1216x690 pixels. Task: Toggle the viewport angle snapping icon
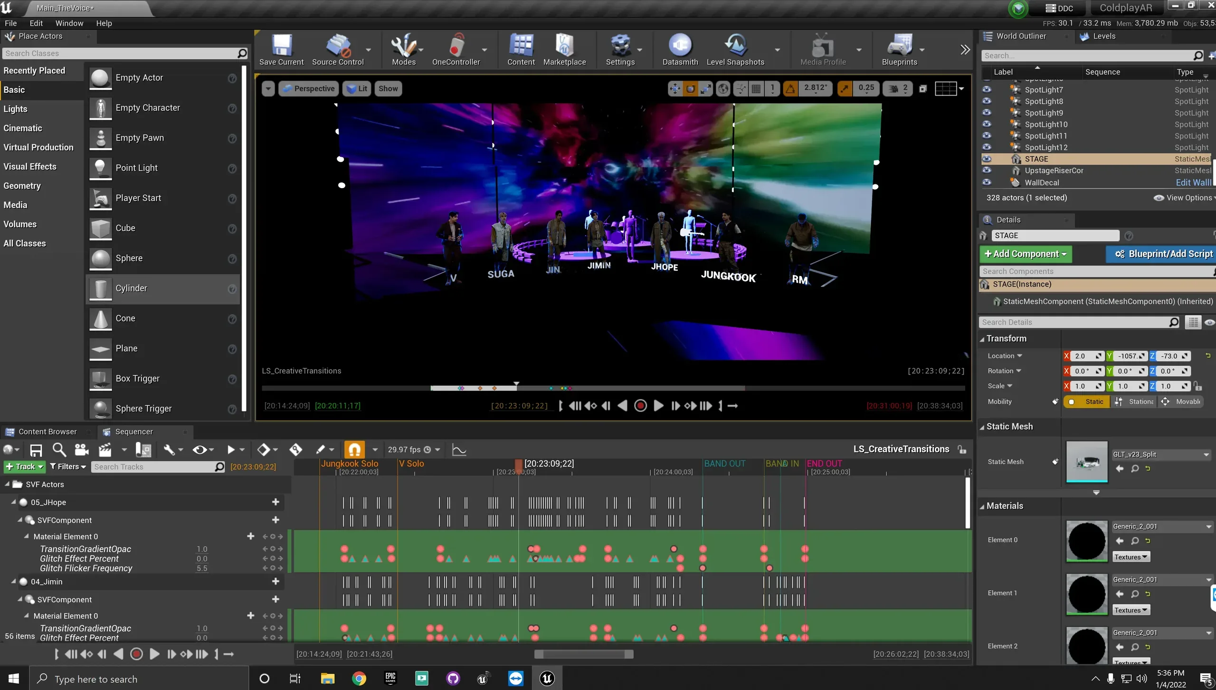(x=790, y=88)
